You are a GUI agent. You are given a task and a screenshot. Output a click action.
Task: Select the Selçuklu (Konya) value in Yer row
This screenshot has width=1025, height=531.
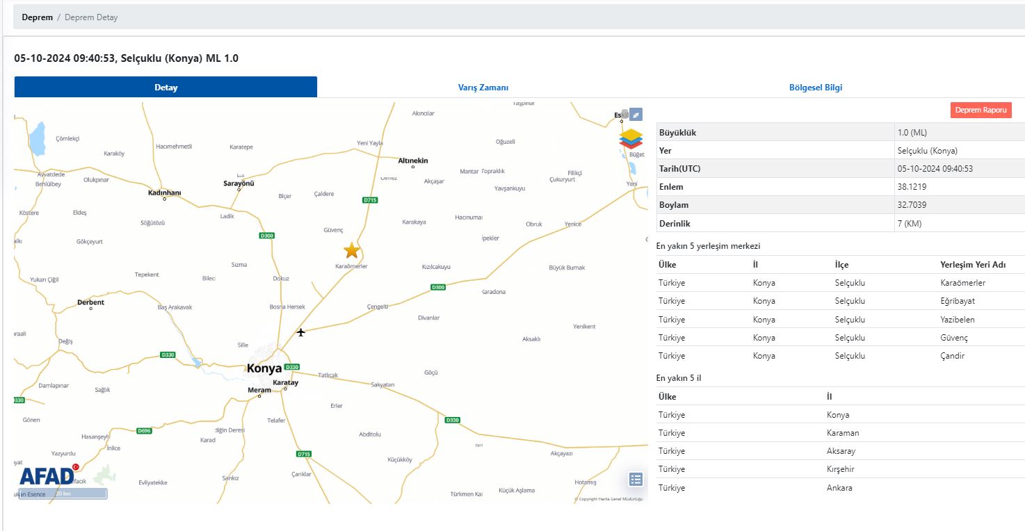click(928, 150)
